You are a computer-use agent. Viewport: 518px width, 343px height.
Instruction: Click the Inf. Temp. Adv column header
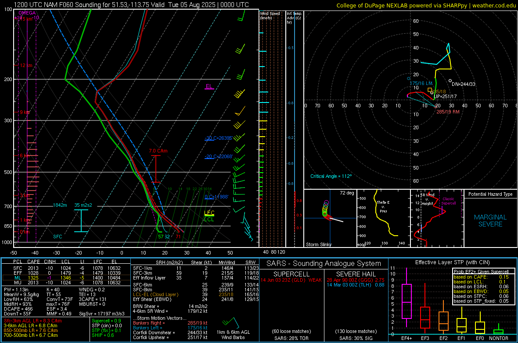pyautogui.click(x=294, y=18)
